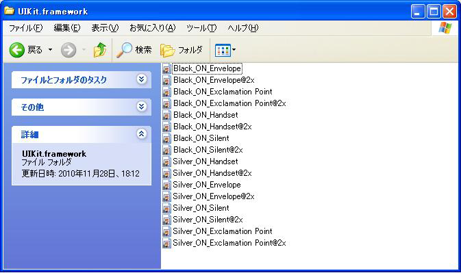
Task: Click the その他 header text
Action: tap(32, 107)
